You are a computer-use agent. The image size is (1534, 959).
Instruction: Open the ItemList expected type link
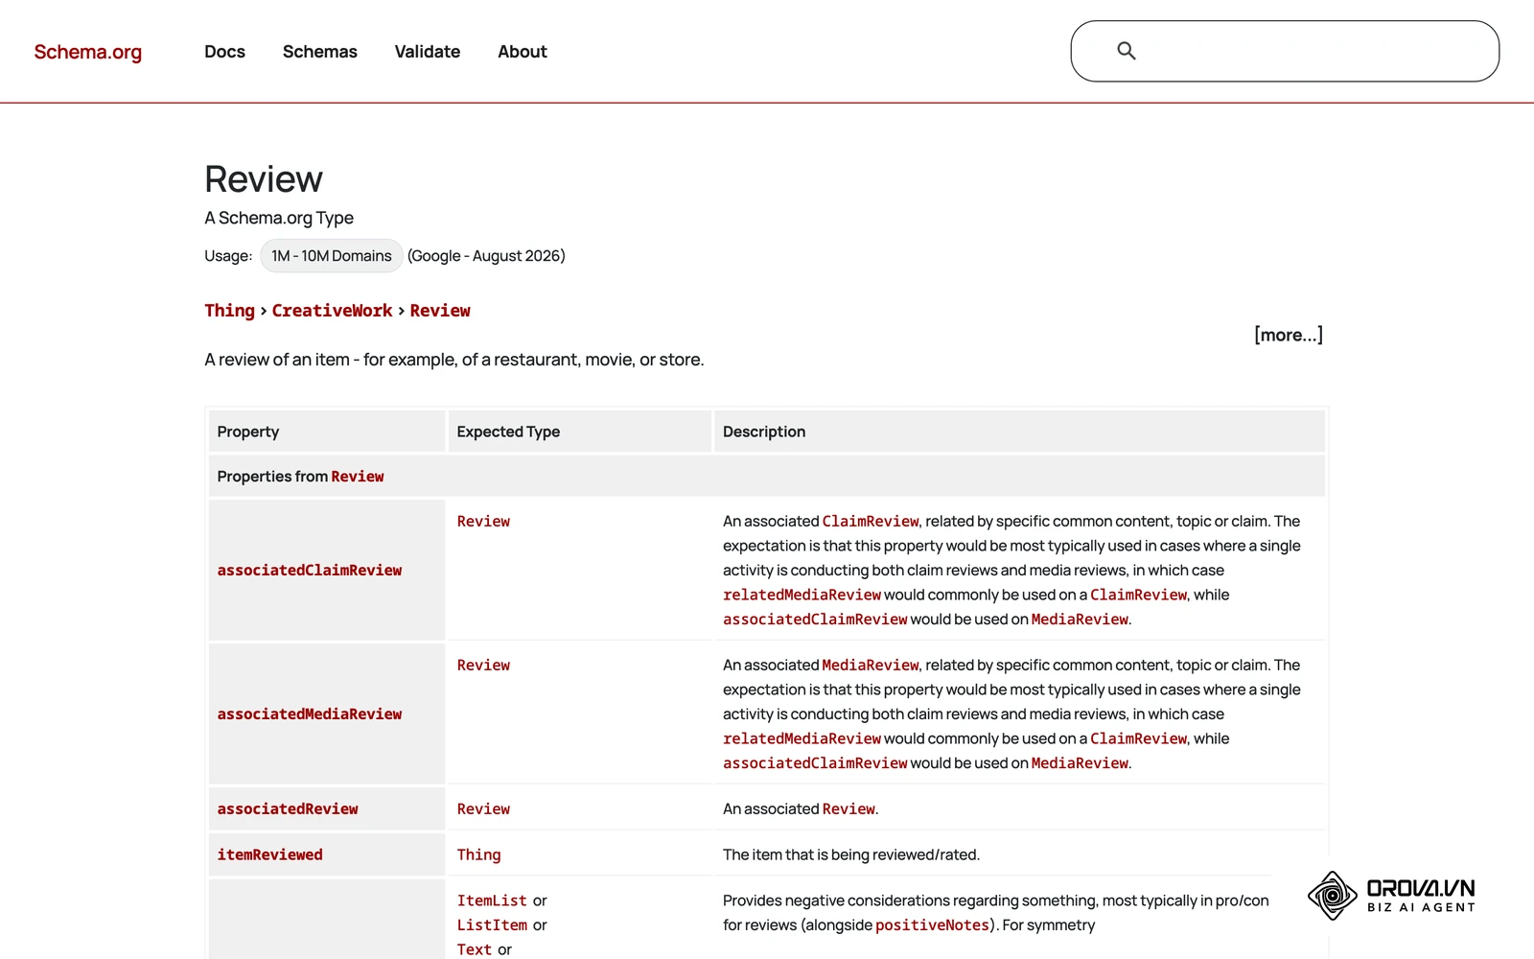(x=492, y=901)
